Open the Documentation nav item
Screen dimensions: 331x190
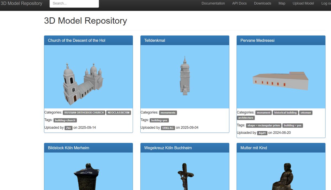213,4
